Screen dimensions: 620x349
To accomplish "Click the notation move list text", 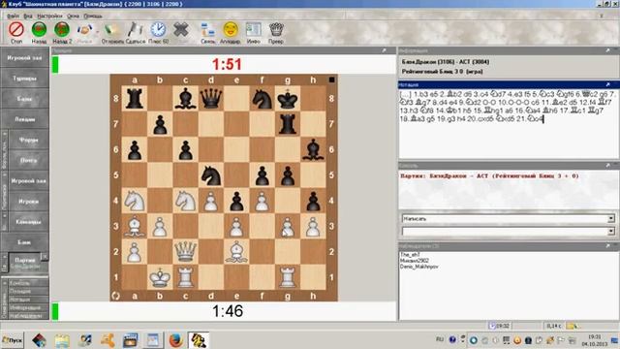I will (508, 107).
